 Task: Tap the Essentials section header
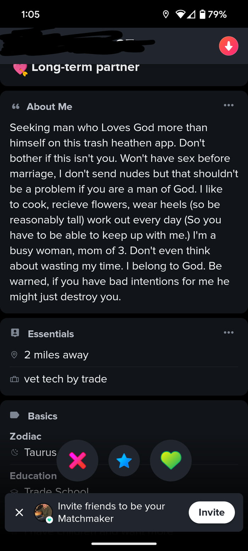[x=51, y=334]
